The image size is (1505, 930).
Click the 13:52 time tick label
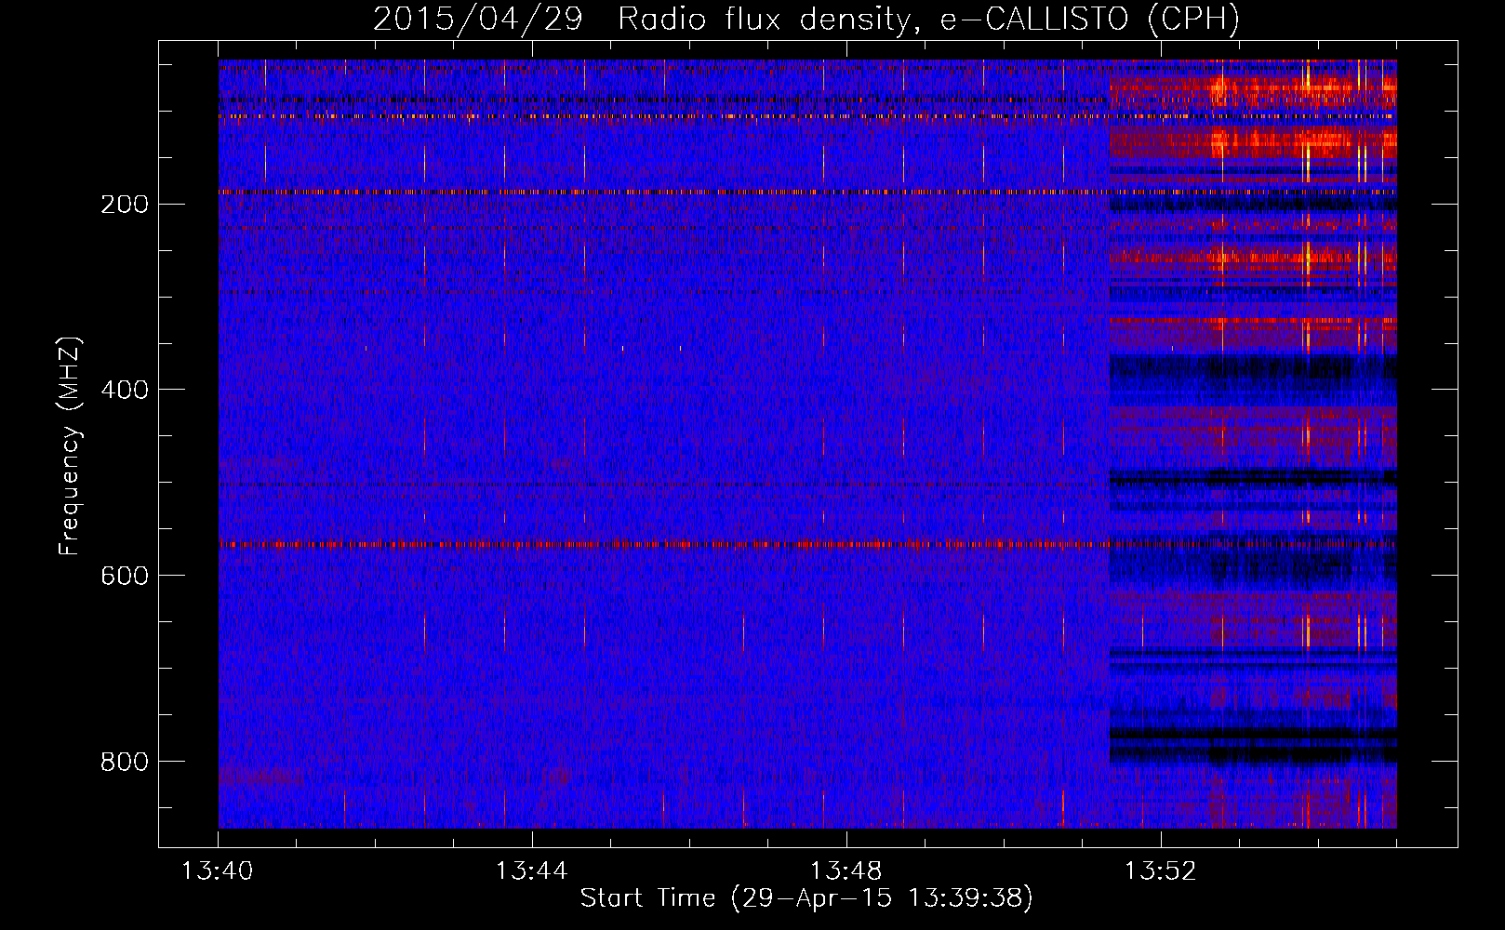[1160, 871]
